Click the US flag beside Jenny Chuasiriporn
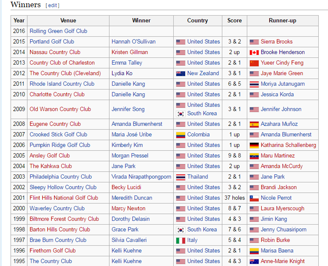 pos(254,230)
